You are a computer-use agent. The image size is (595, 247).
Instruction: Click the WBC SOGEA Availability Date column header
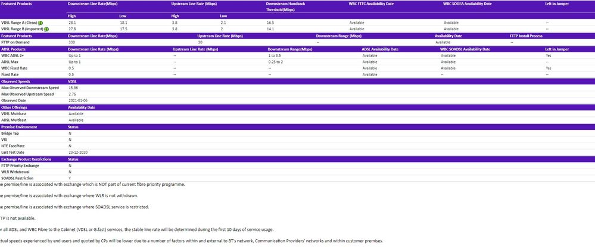(x=467, y=4)
